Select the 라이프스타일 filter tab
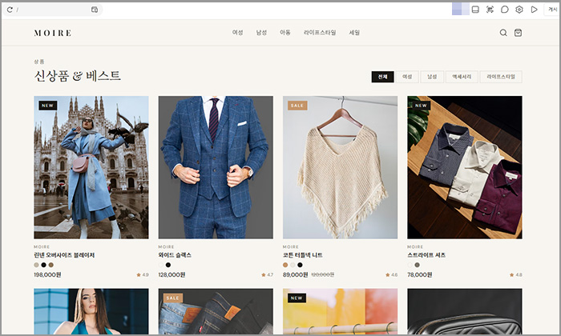 501,77
